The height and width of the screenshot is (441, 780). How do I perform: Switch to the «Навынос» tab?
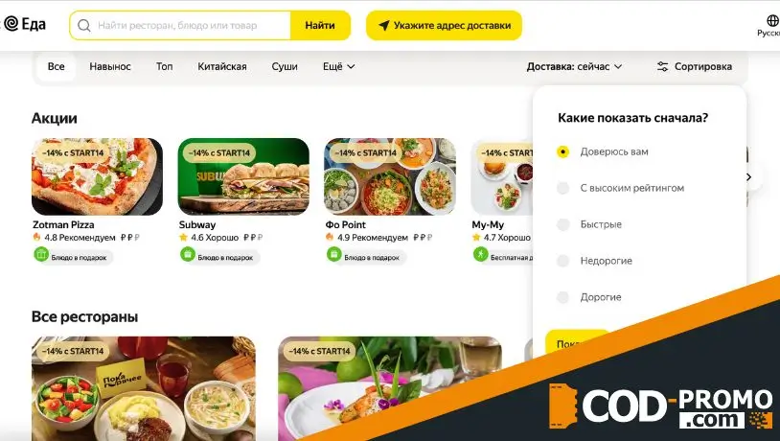point(110,66)
